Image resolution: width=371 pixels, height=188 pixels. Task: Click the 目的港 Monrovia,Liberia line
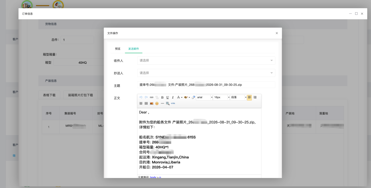pos(160,162)
